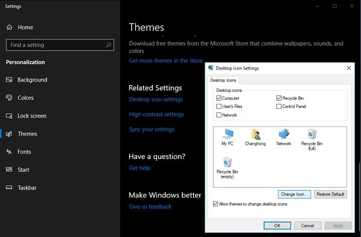
Task: Check the User's Files checkbox
Action: tap(219, 106)
